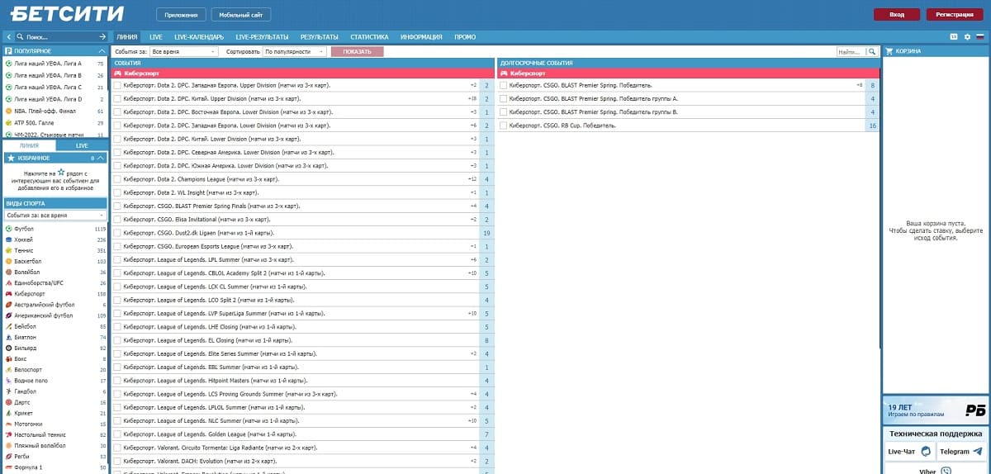The width and height of the screenshot is (991, 474).
Task: Click the Регистрация button
Action: point(955,14)
